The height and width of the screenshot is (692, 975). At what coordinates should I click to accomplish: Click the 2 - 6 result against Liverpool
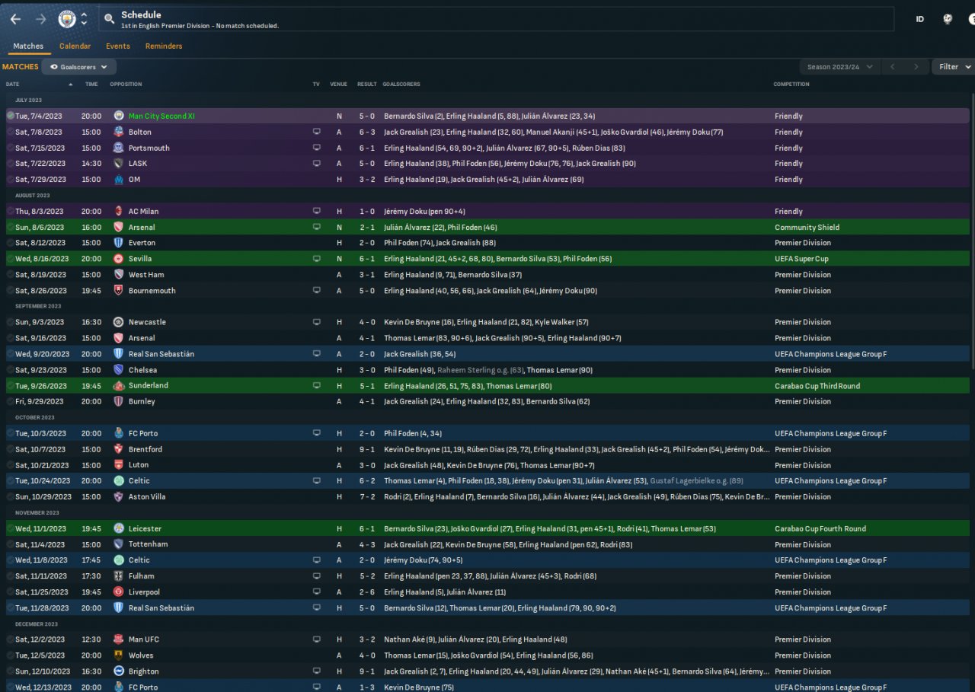tap(366, 592)
